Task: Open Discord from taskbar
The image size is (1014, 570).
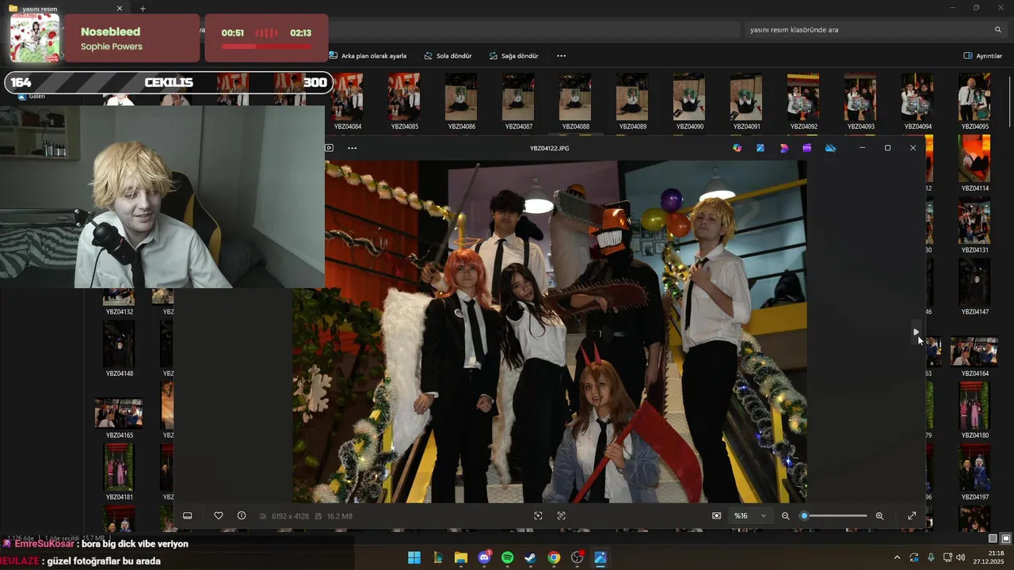Action: (484, 557)
